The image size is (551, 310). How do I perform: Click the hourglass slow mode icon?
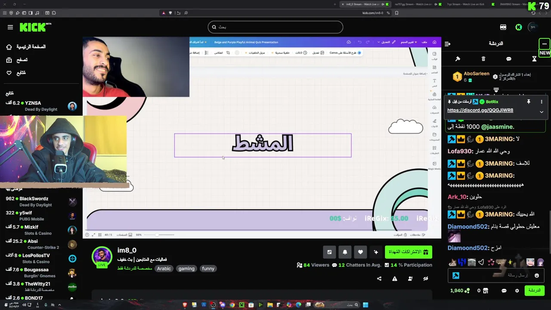pos(534,59)
